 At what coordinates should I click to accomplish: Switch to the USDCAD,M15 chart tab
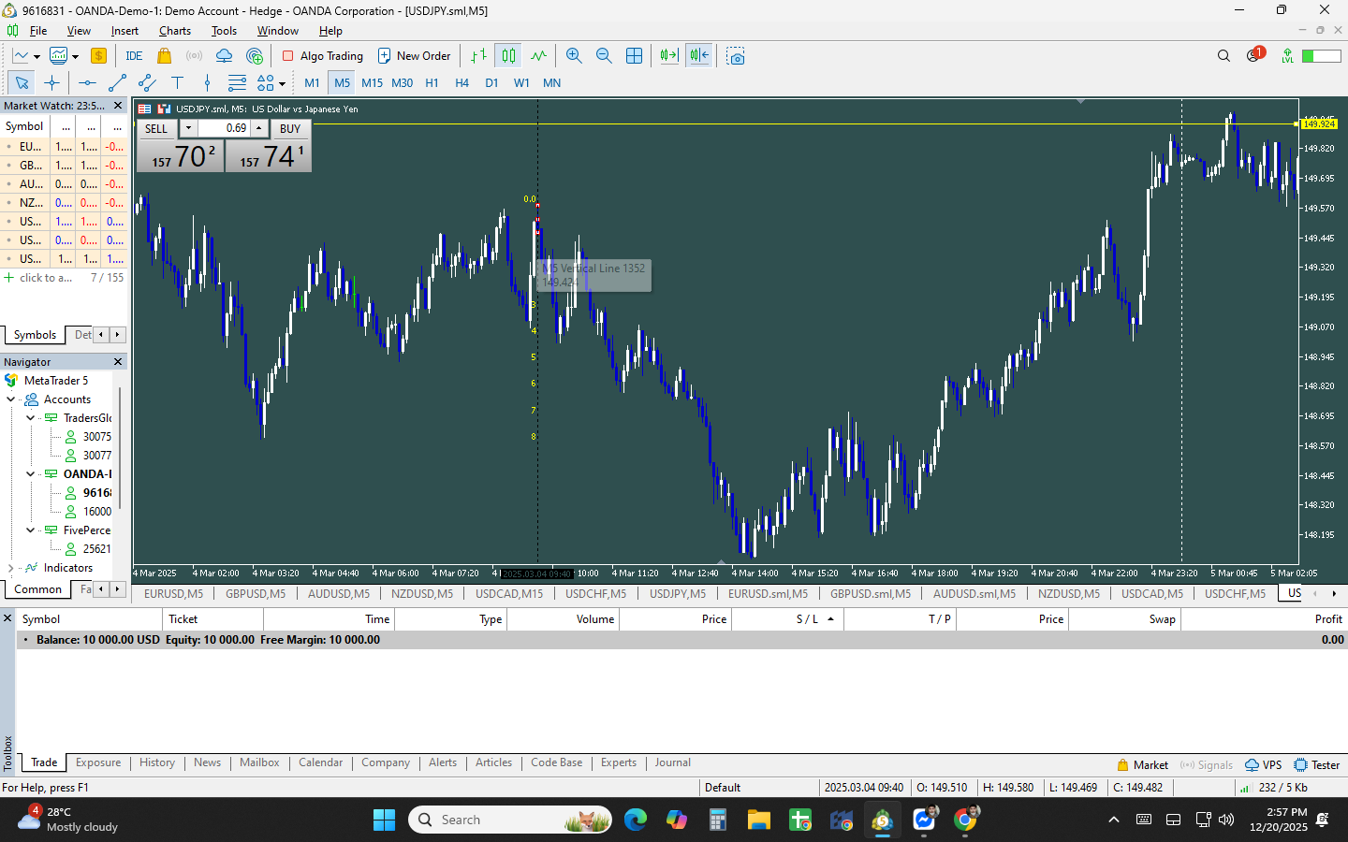[x=508, y=594]
